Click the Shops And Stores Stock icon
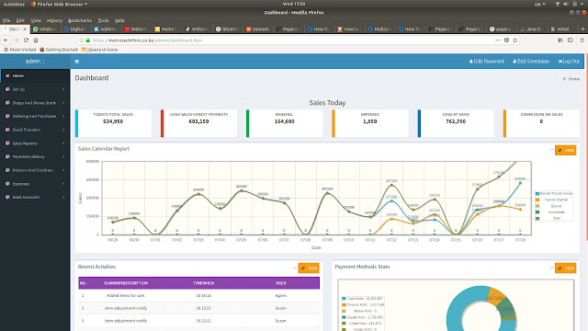This screenshot has width=588, height=331. click(7, 103)
